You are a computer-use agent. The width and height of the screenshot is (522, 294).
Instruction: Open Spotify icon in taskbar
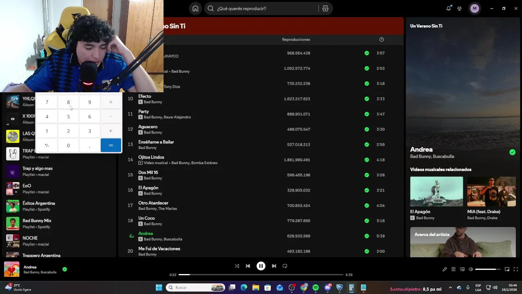pyautogui.click(x=316, y=287)
